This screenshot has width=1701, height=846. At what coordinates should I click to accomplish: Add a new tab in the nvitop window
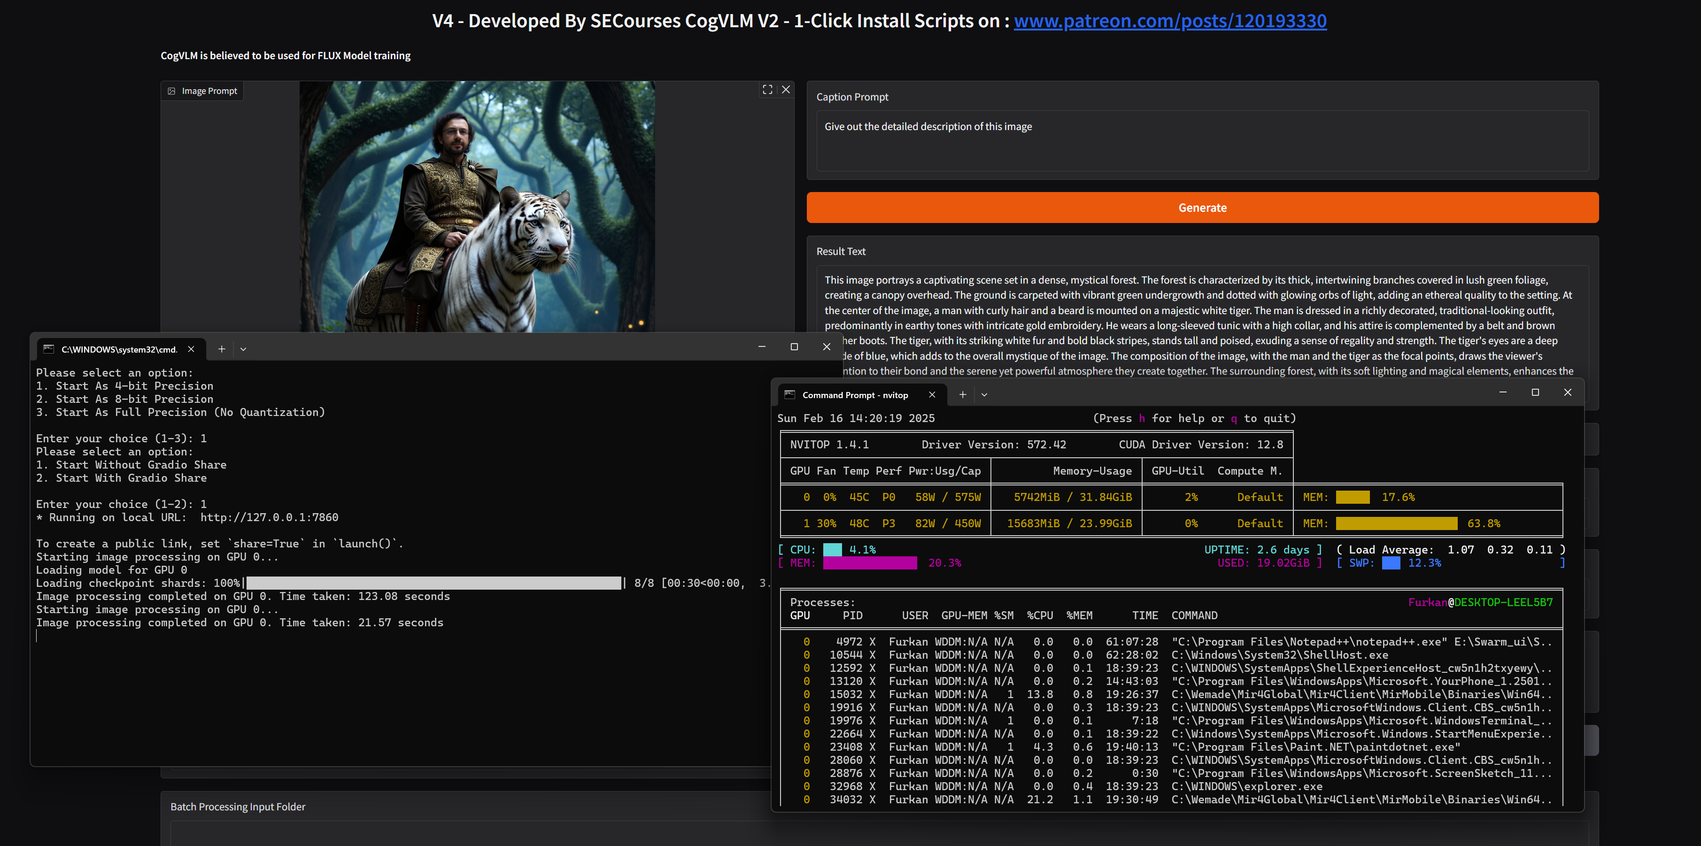963,395
